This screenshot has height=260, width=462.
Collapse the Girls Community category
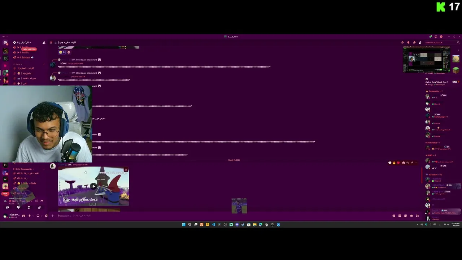point(23,169)
